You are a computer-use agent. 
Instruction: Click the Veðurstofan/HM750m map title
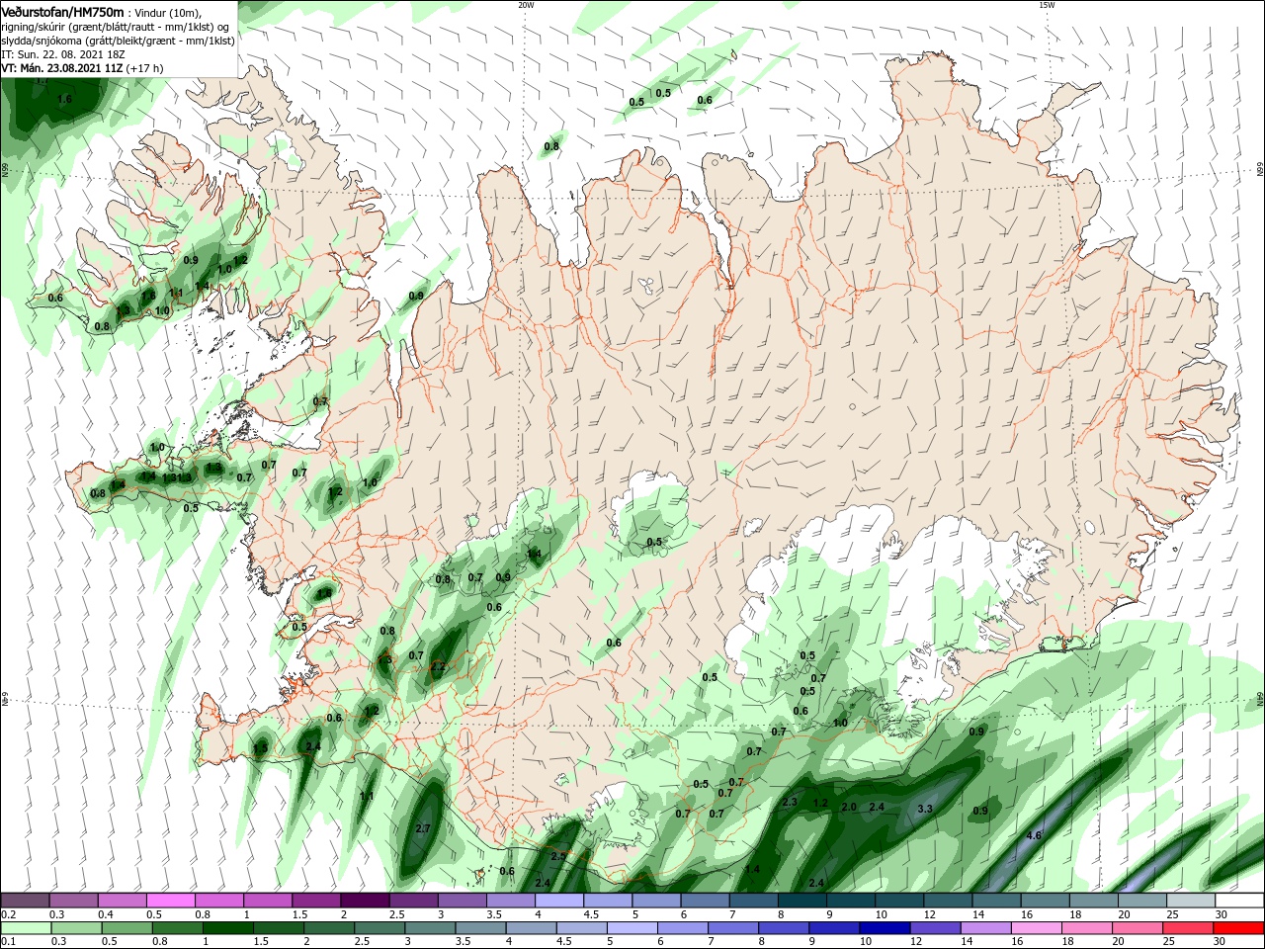[63, 12]
